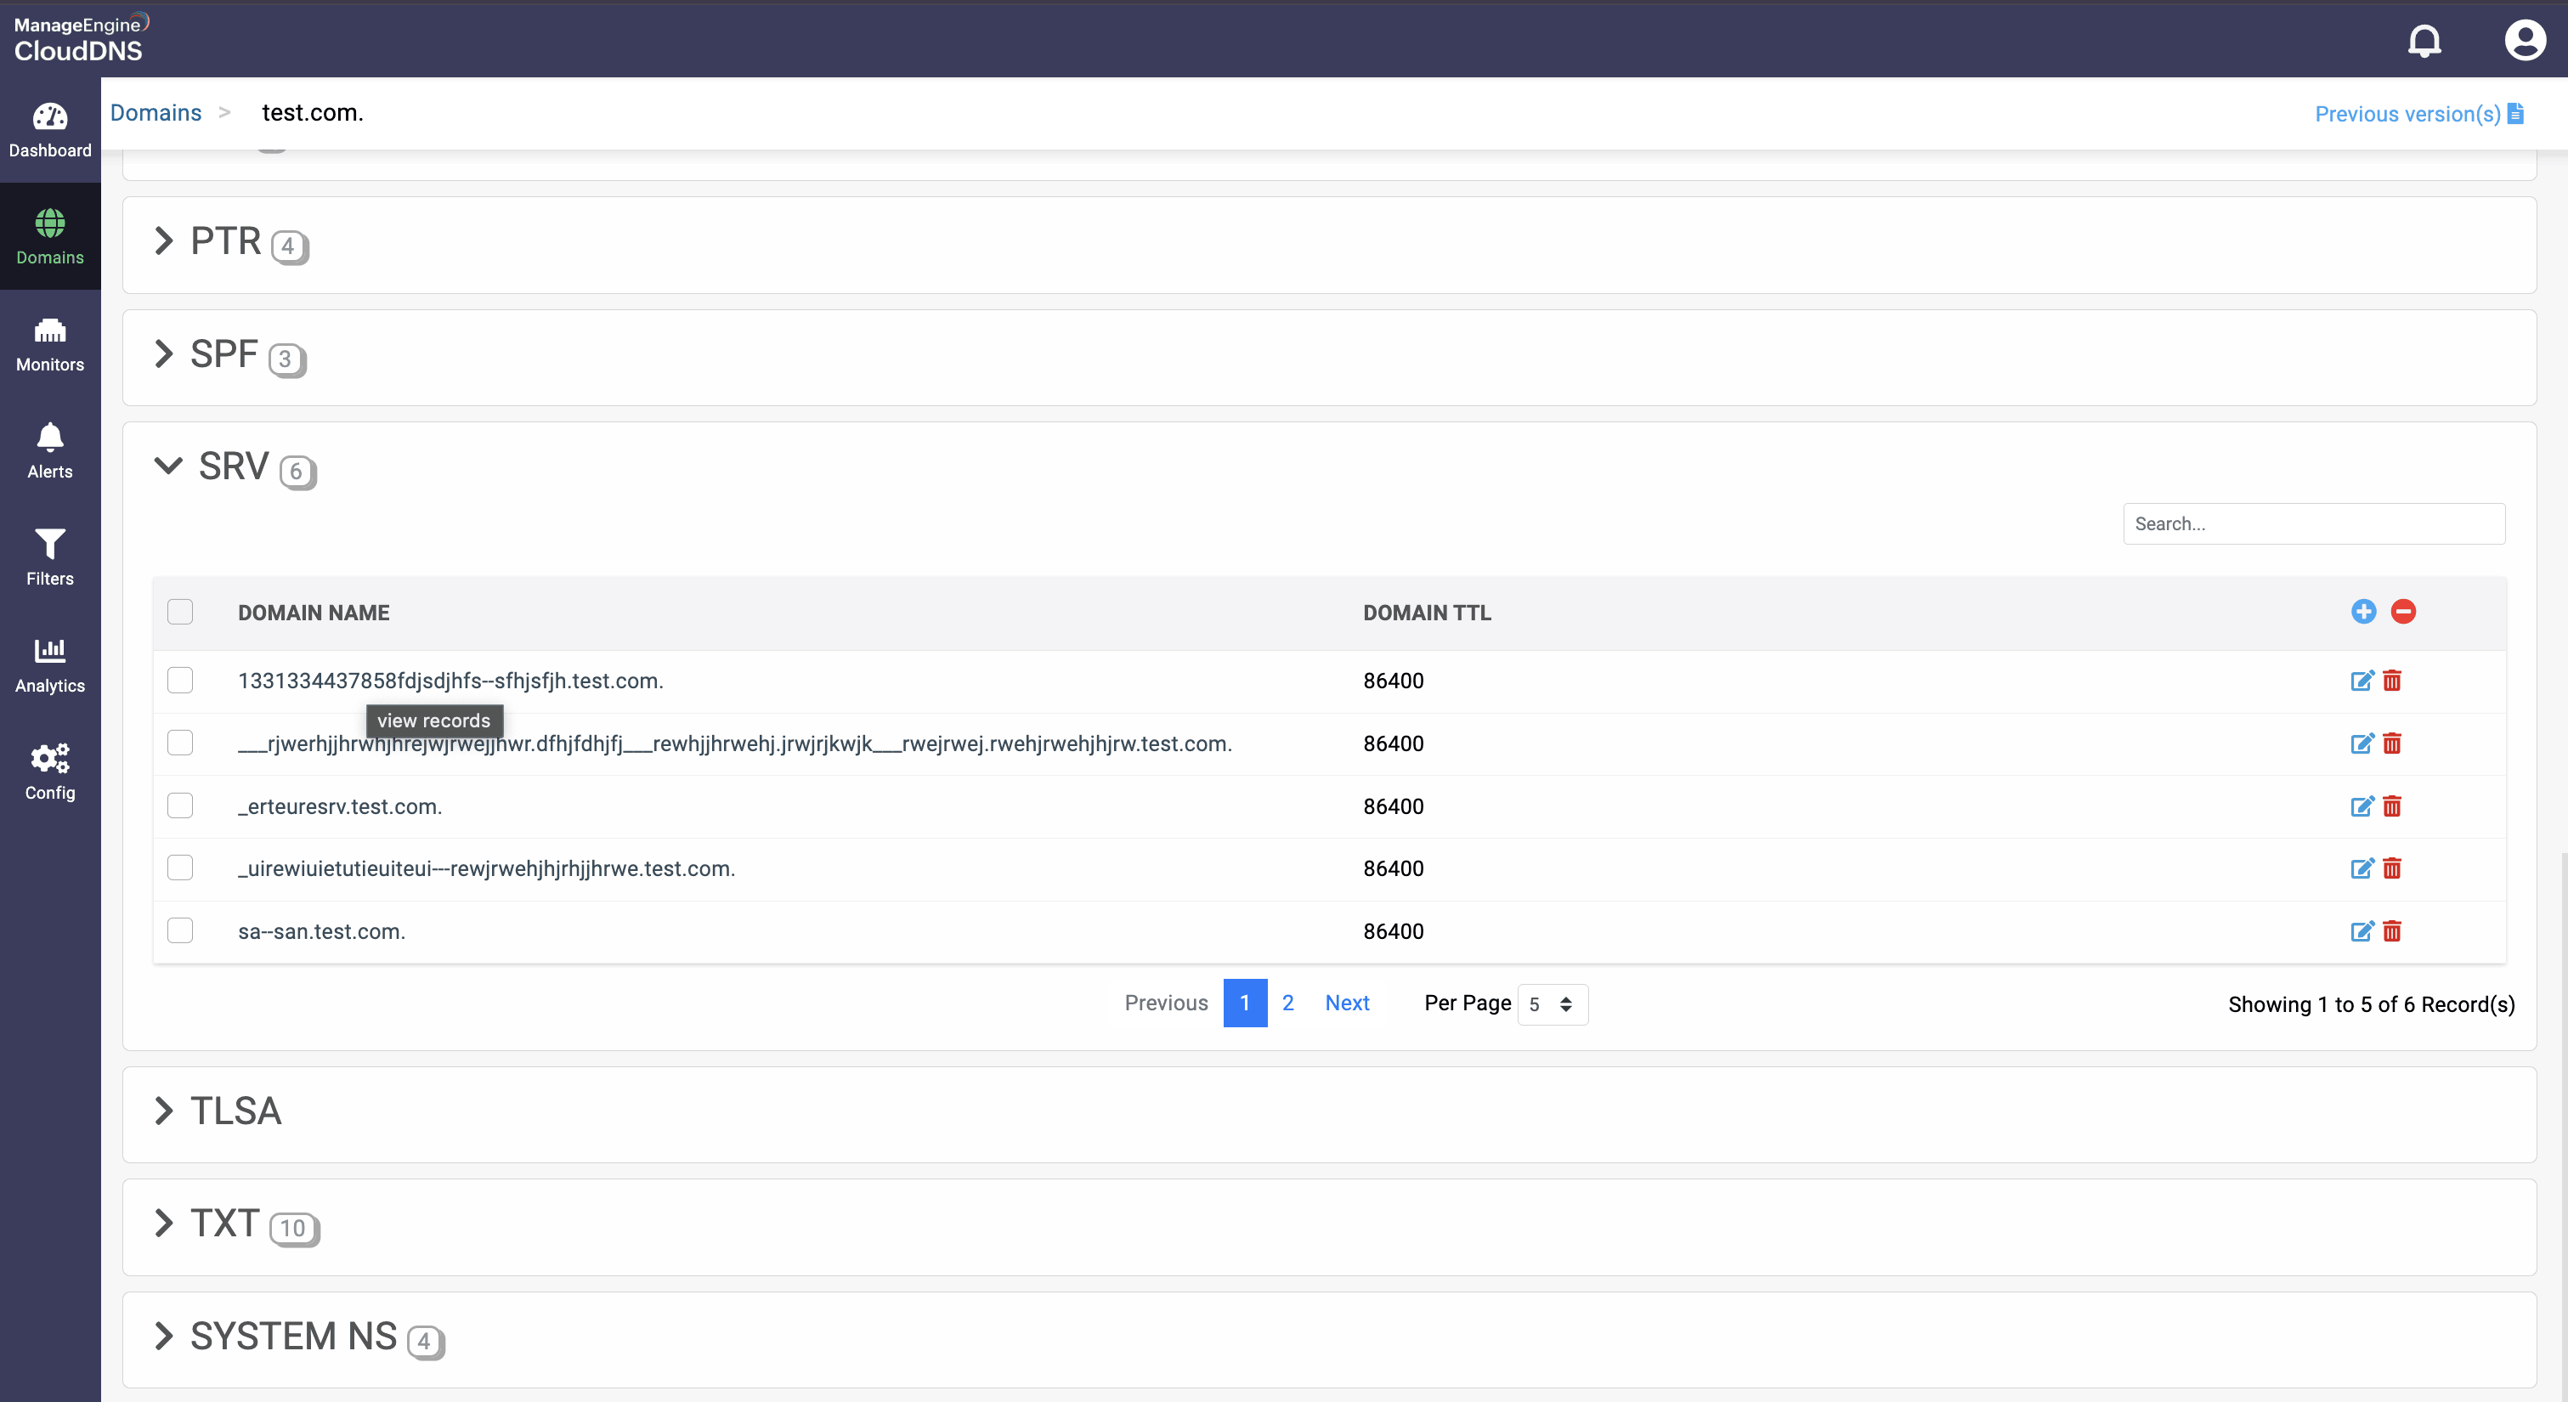Open the Config sidebar menu item

50,771
